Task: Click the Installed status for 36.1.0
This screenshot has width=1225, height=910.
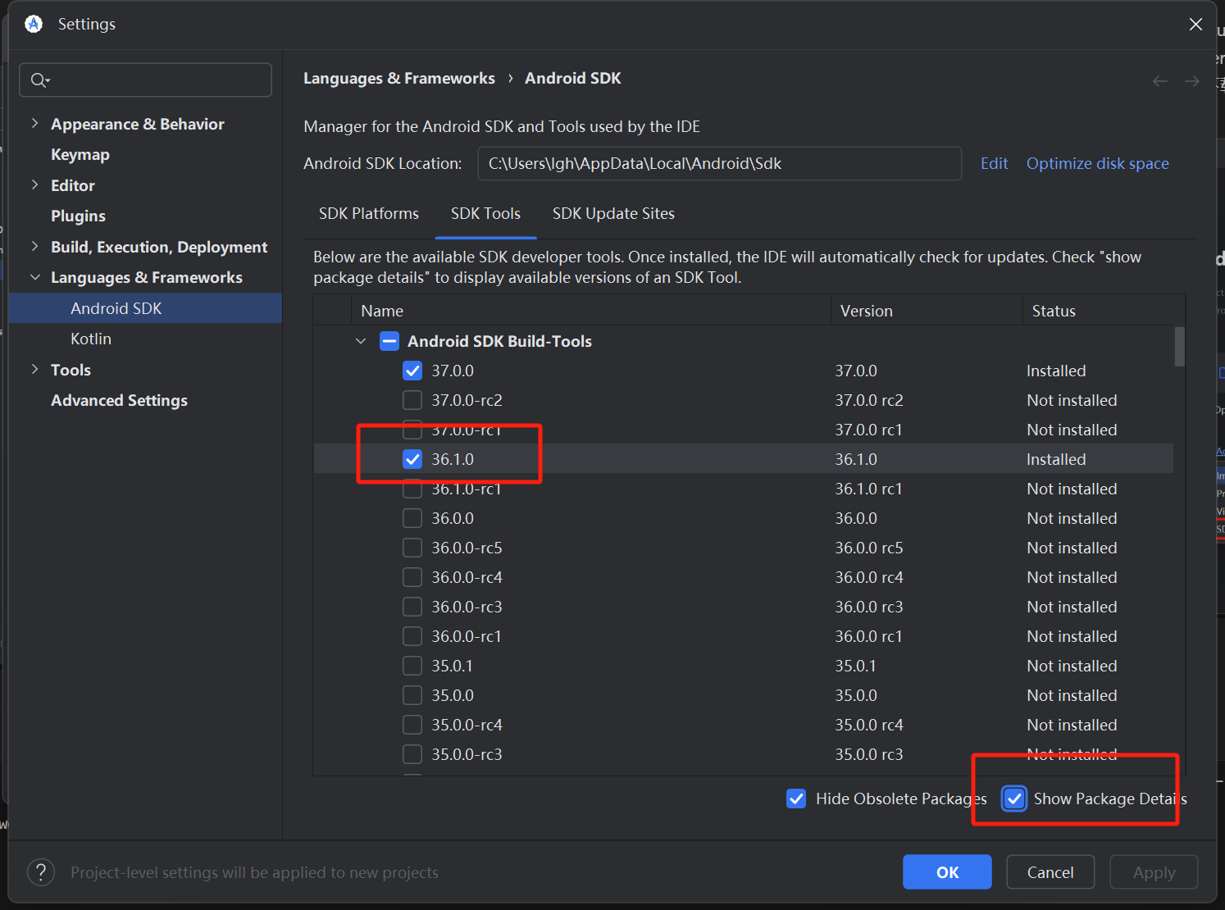Action: click(x=1056, y=459)
